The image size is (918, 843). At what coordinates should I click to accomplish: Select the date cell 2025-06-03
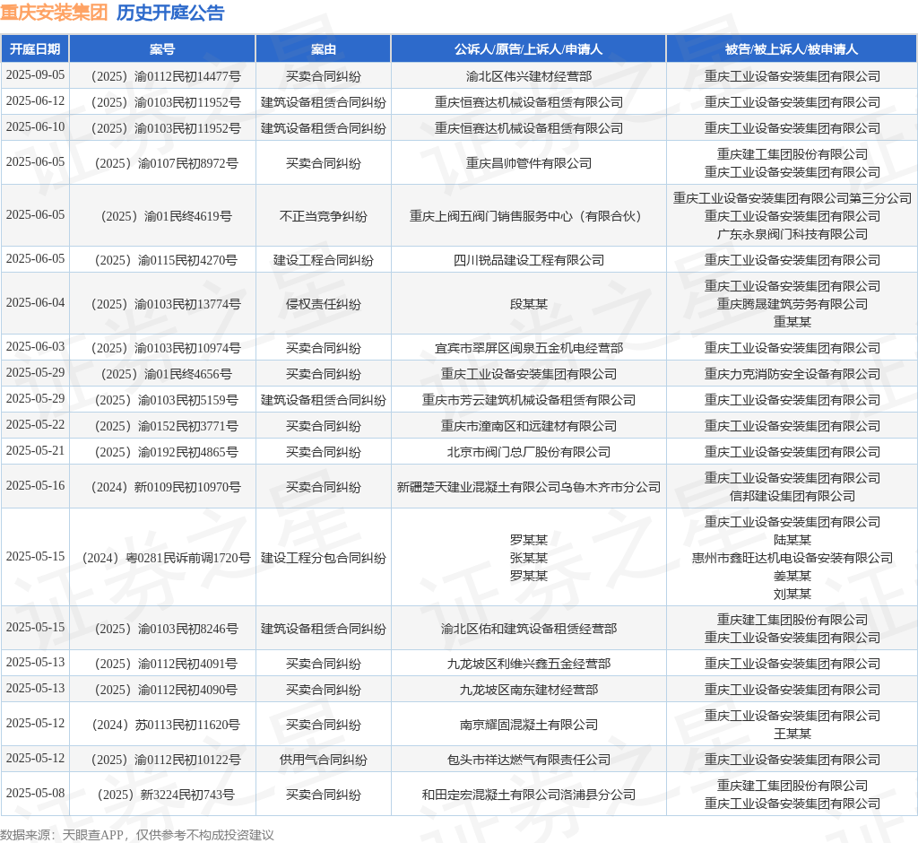coord(35,347)
